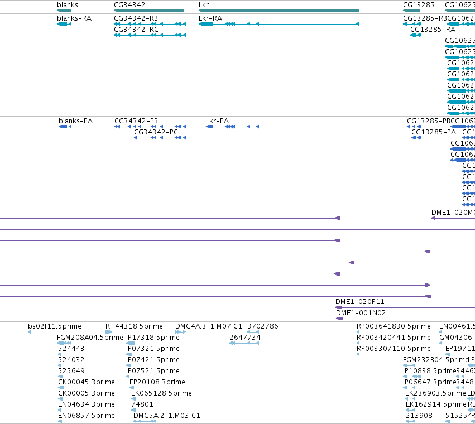Screen dimensions: 475x424
Task: Open EST FGM208A04.5prime
Action: click(64, 343)
